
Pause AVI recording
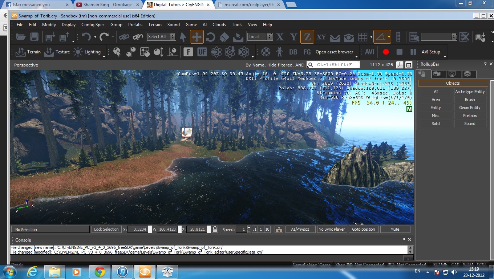[413, 52]
